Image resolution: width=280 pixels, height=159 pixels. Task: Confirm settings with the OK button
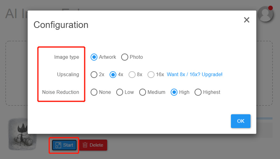tap(241, 121)
